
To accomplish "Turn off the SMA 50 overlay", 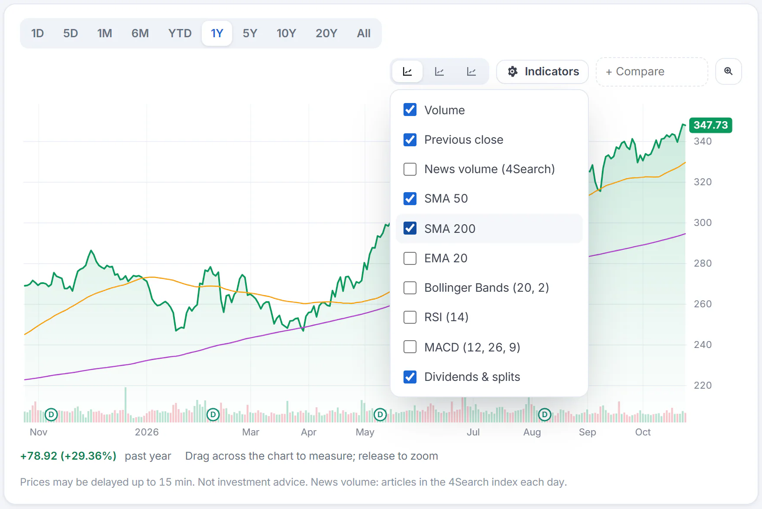I will 410,199.
